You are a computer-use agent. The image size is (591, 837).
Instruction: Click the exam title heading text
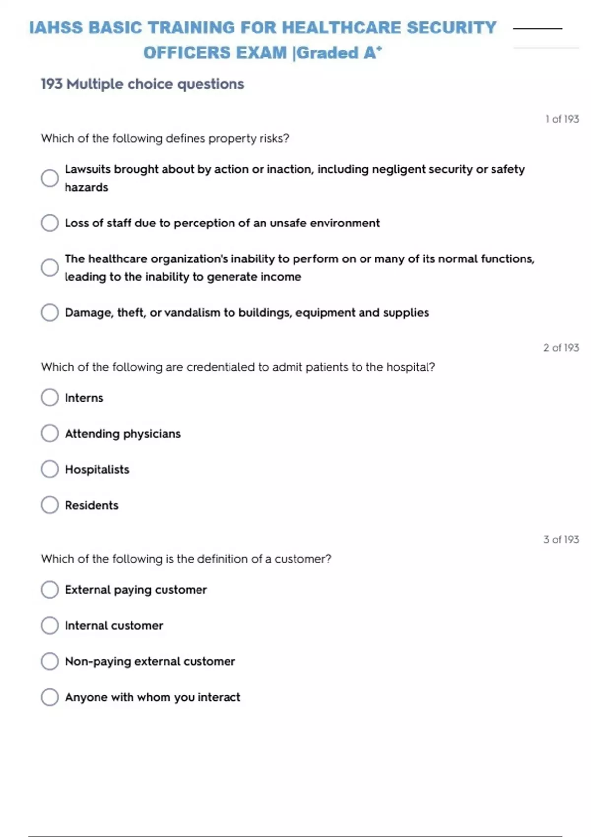tap(263, 40)
